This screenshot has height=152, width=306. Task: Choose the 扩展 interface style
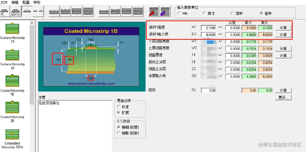[123, 113]
